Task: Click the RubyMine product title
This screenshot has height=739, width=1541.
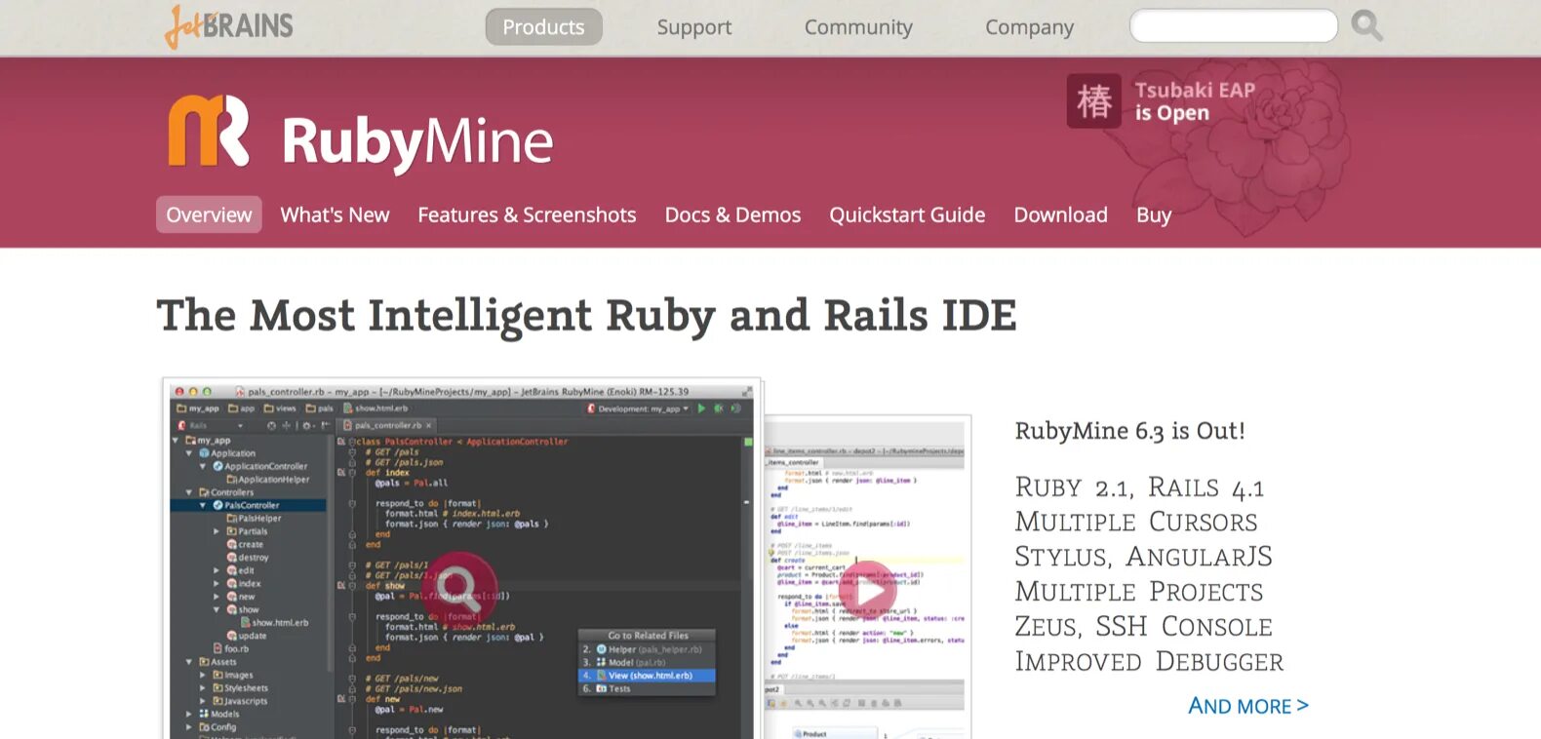Action: click(417, 142)
